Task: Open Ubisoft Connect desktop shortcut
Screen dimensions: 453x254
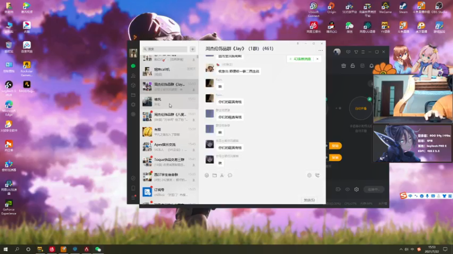Action: [314, 9]
